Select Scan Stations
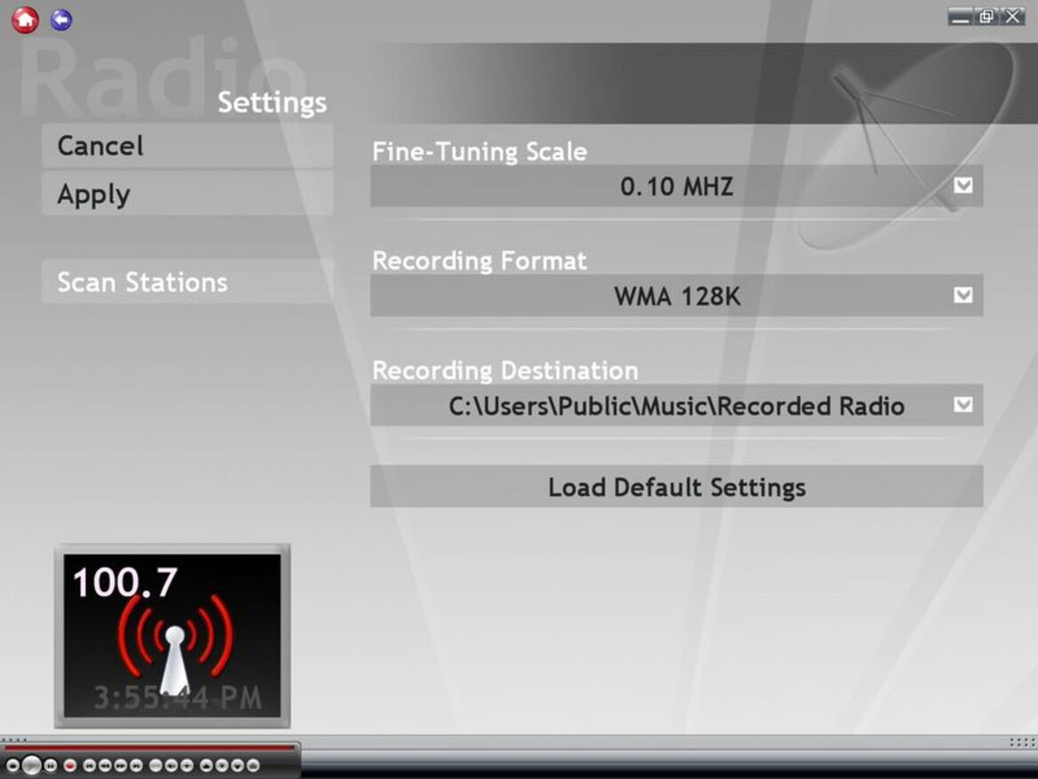This screenshot has width=1038, height=779. coord(187,282)
